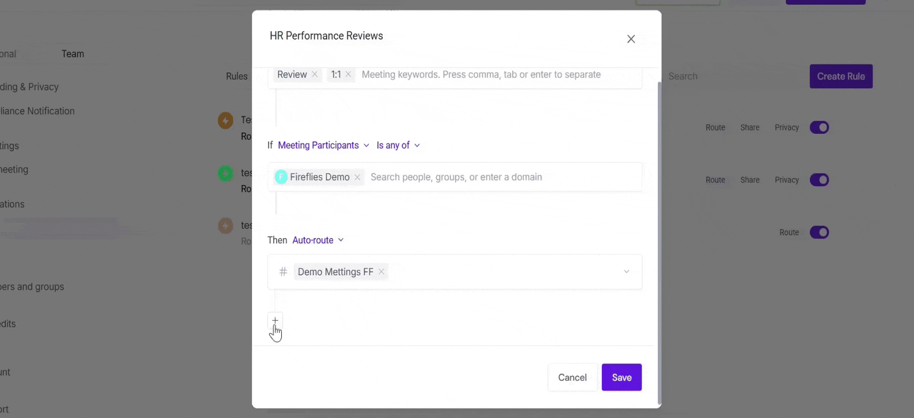
Task: Cancel editing the rule
Action: (x=572, y=377)
